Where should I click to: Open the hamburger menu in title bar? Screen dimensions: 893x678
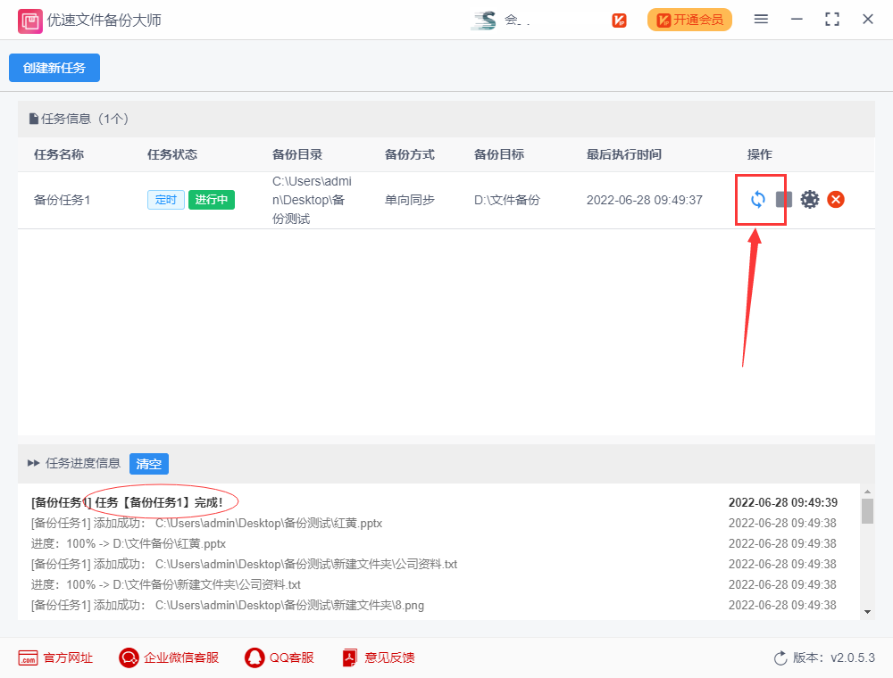pyautogui.click(x=761, y=19)
